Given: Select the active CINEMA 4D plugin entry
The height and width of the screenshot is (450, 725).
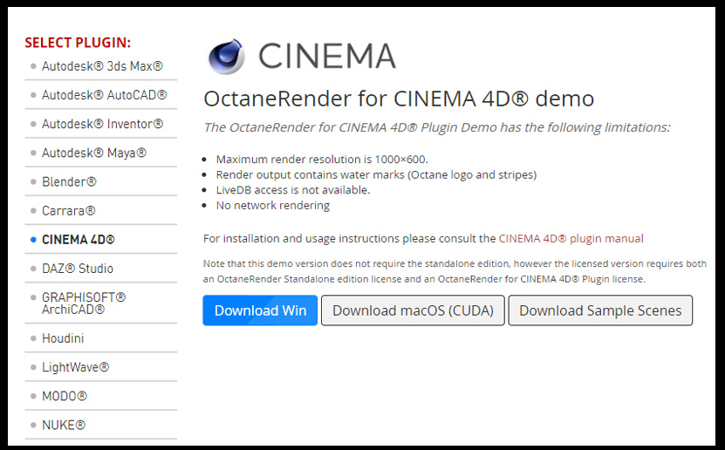Looking at the screenshot, I should point(79,239).
